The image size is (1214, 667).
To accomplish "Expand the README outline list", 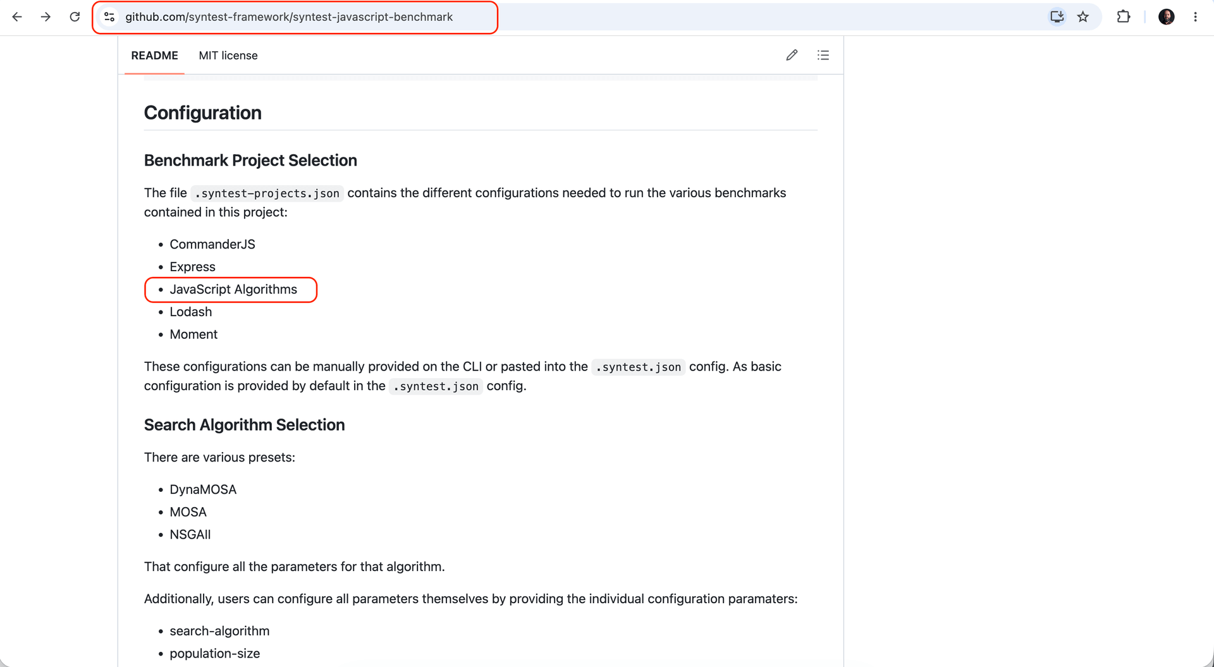I will [823, 56].
